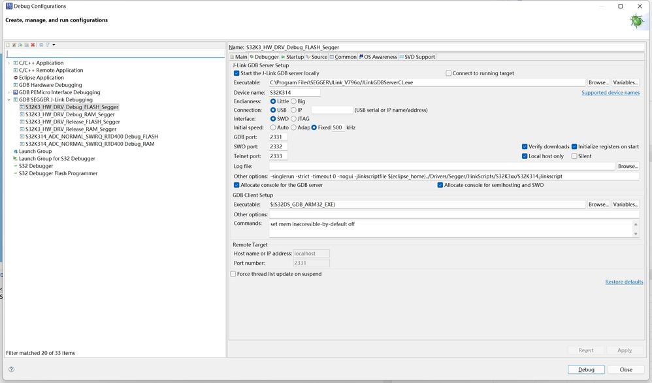The height and width of the screenshot is (383, 652).
Task: Delete selected launch configuration with red X
Action: point(33,45)
